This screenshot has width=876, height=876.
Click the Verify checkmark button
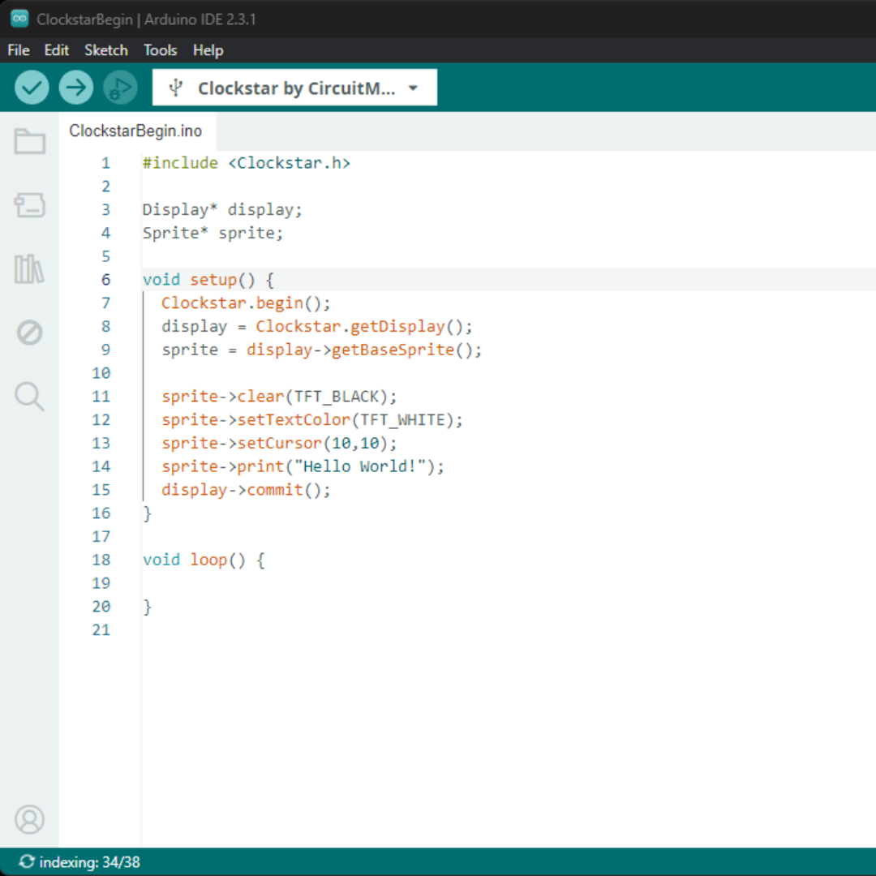(32, 87)
